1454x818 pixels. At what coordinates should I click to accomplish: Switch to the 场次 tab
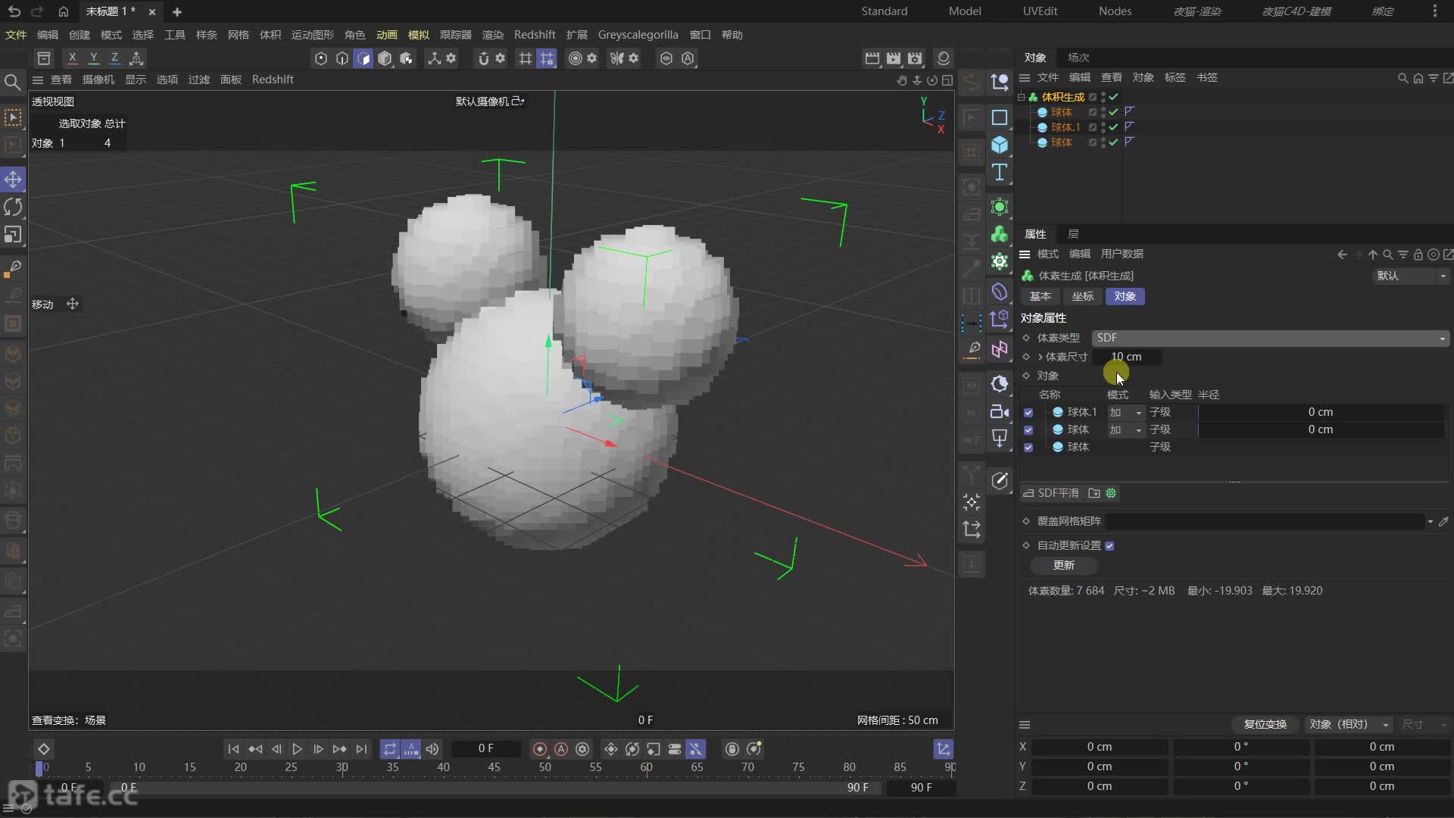click(1078, 58)
